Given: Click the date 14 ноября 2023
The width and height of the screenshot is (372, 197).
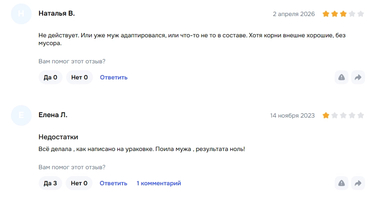Looking at the screenshot, I should click(x=292, y=115).
